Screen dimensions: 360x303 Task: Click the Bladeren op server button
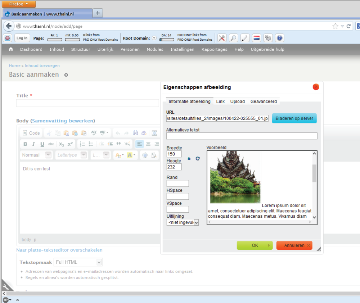[294, 118]
